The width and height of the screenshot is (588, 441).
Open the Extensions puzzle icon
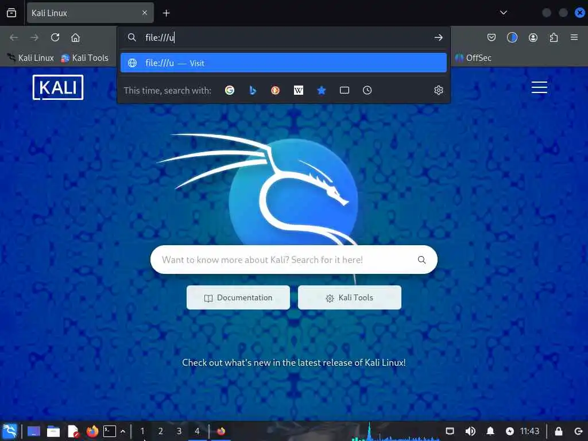point(554,37)
